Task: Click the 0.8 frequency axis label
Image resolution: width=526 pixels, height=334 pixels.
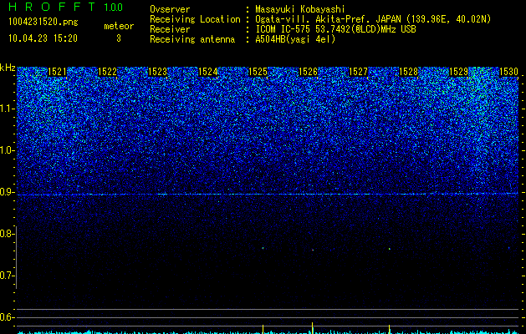Action: (7, 234)
